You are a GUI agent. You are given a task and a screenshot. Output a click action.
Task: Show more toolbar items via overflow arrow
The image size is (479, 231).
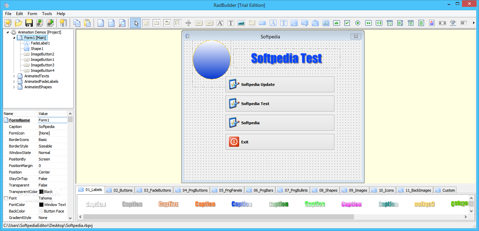pos(474,23)
